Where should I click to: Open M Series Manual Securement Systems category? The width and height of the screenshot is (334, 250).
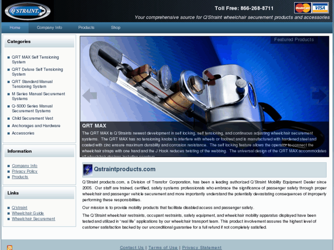point(38,96)
